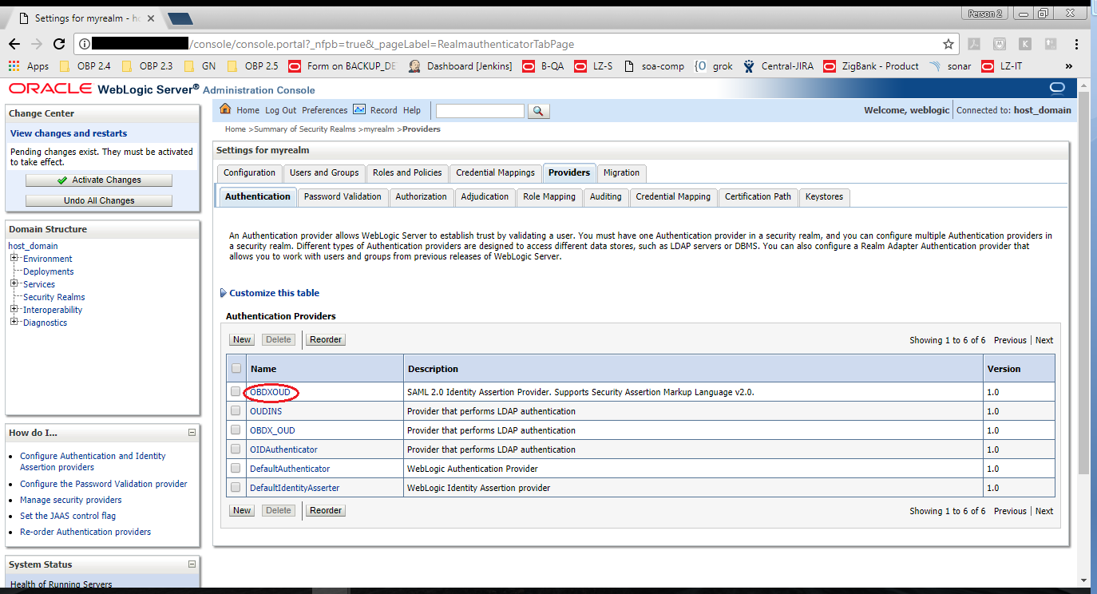The image size is (1097, 594).
Task: Open the Roles and Policies tab
Action: (x=407, y=172)
